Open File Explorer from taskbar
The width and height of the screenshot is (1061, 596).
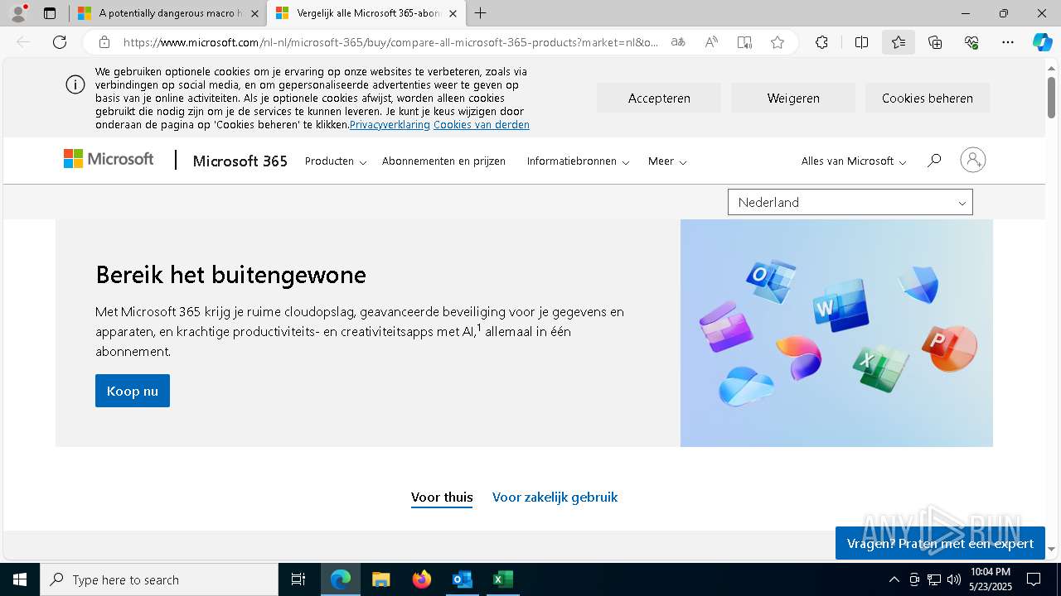point(380,579)
